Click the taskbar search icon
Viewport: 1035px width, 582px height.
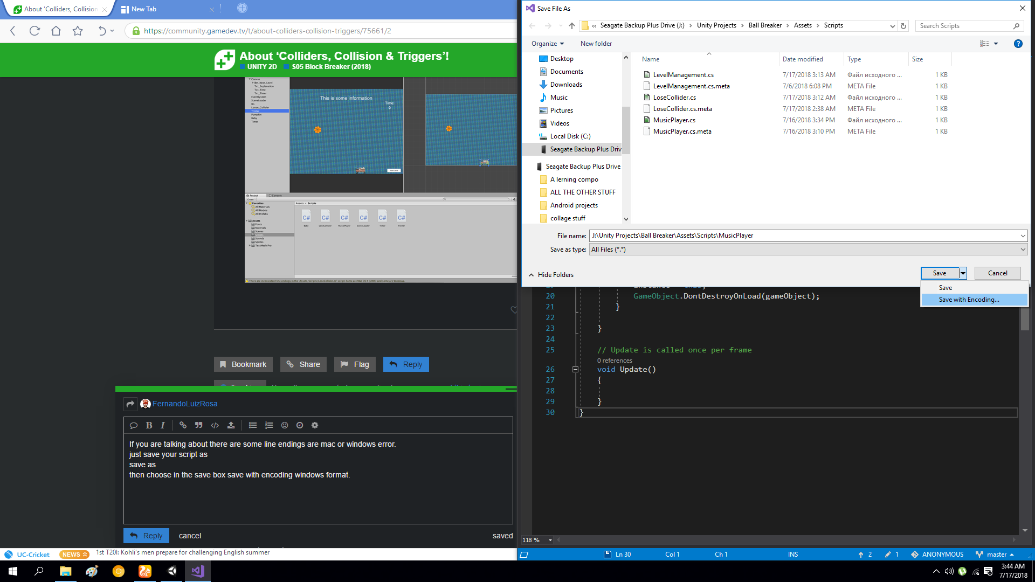coord(39,571)
